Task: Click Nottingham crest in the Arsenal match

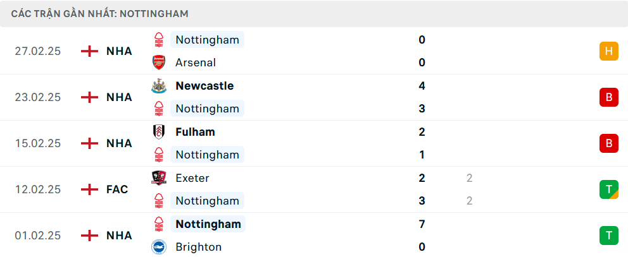Action: click(158, 40)
